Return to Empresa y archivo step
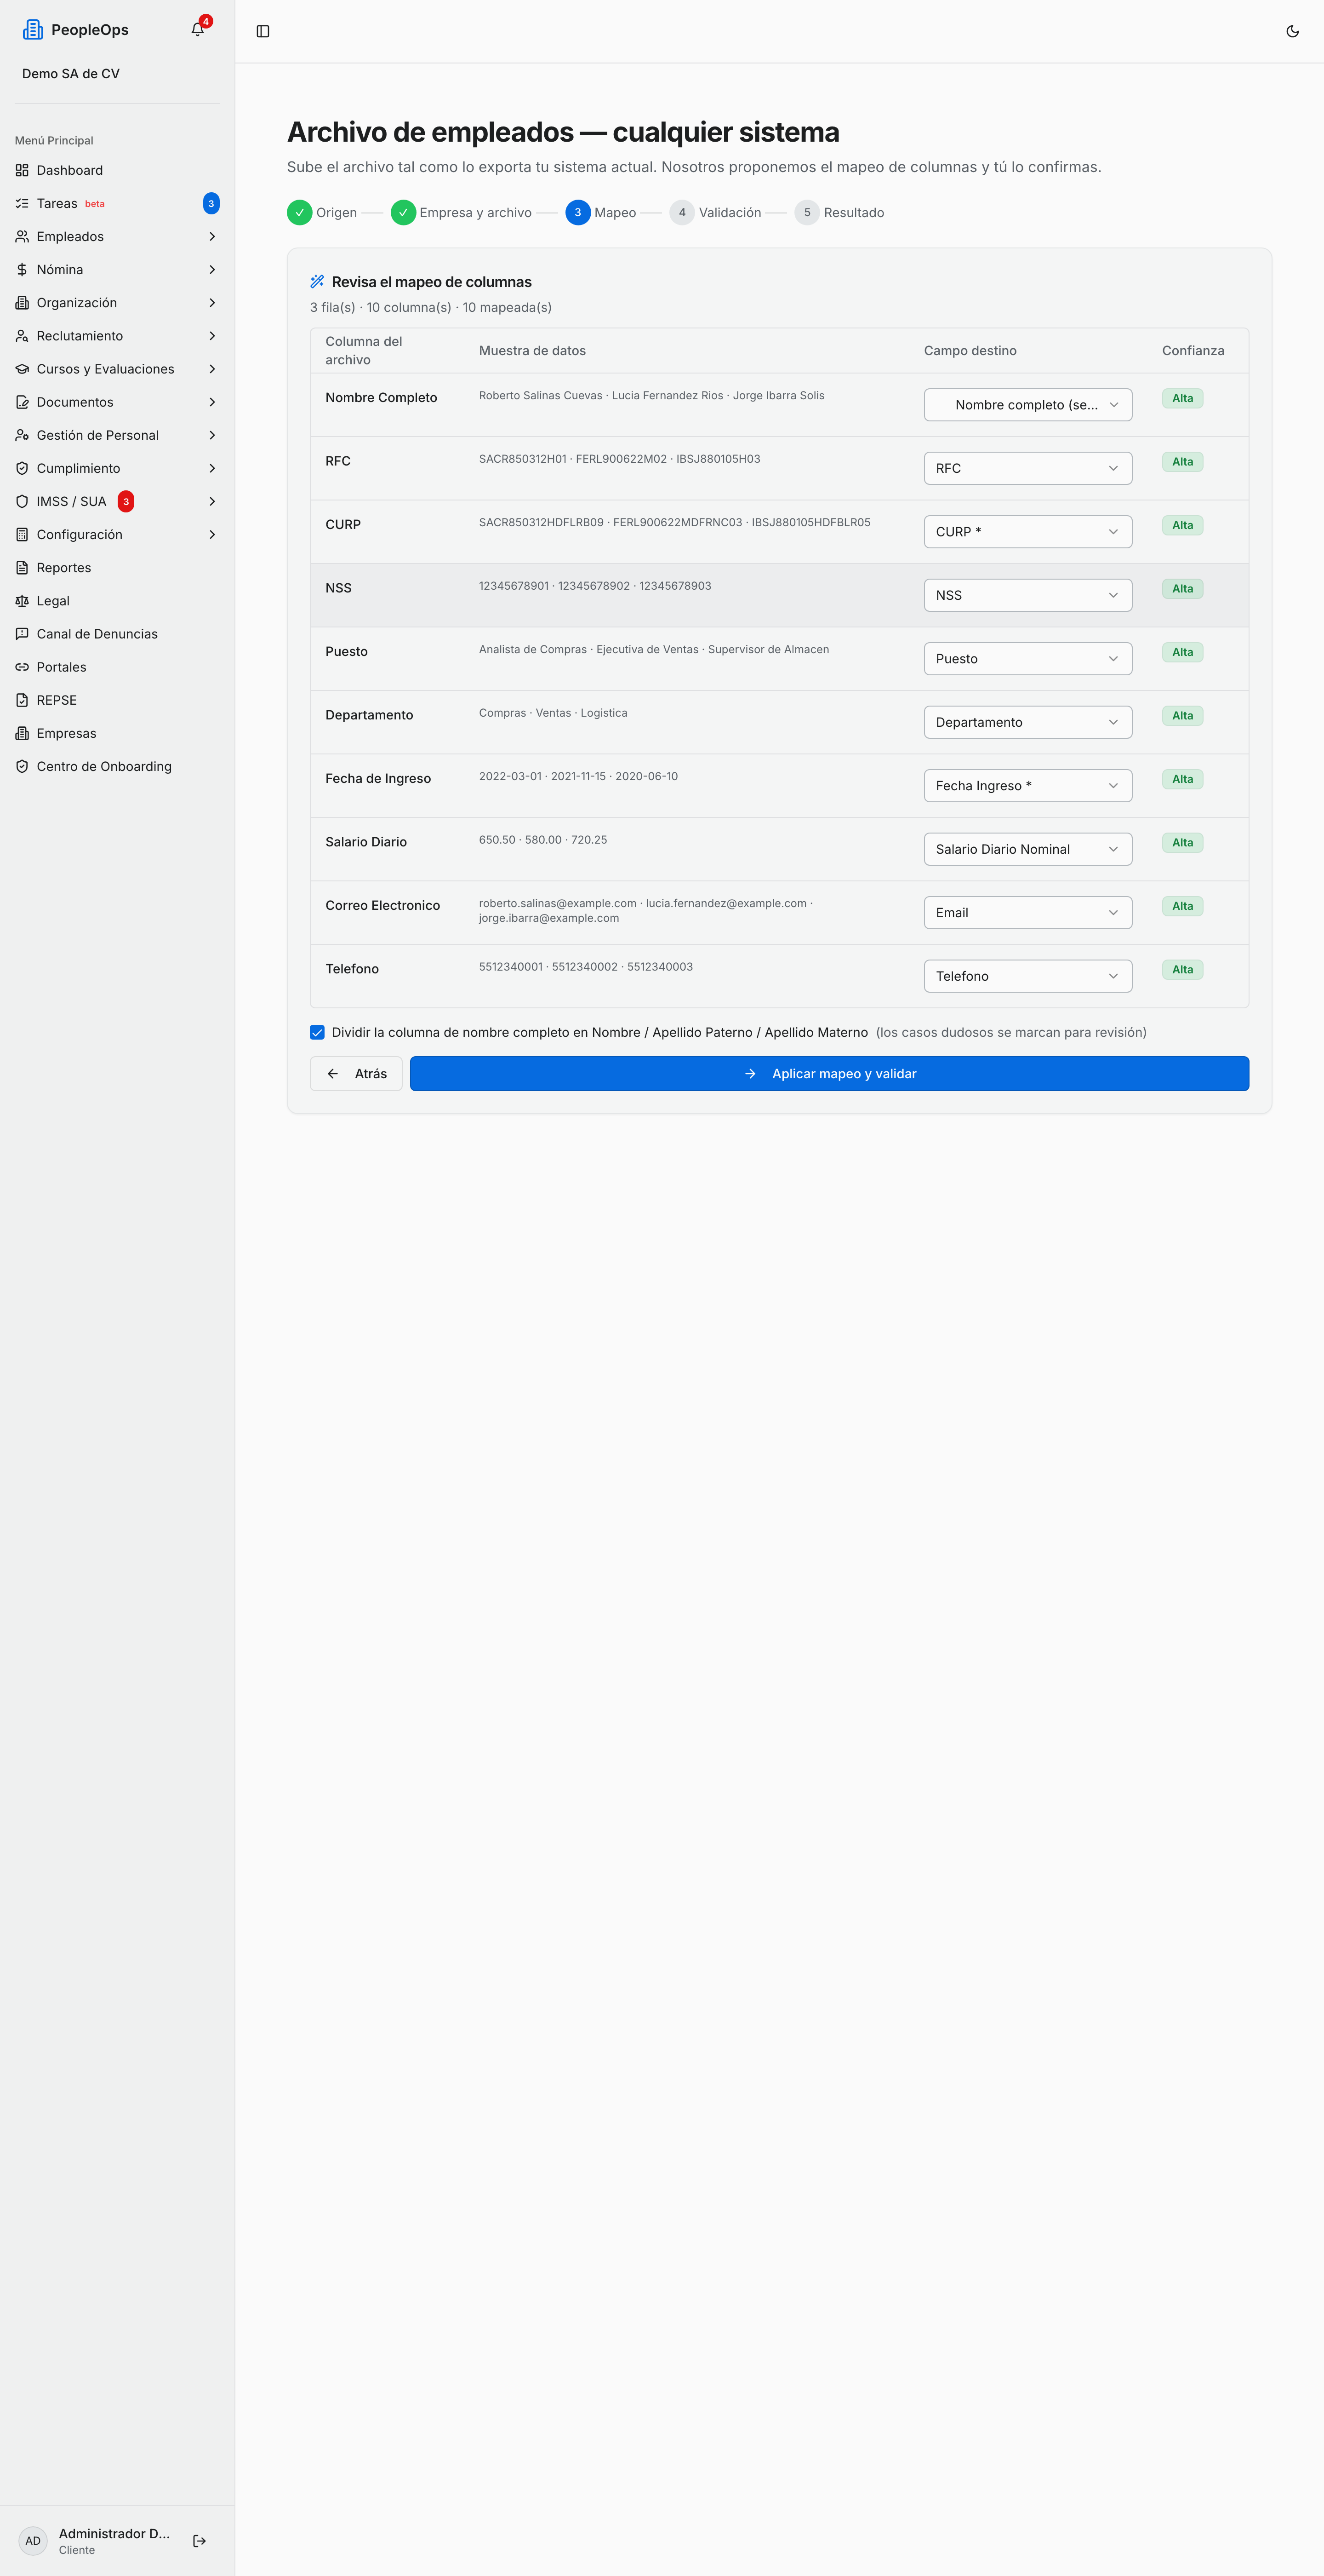The width and height of the screenshot is (1324, 2576). pyautogui.click(x=461, y=212)
